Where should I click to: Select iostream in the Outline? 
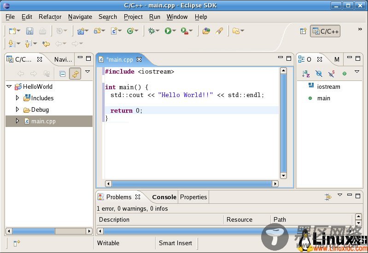click(328, 86)
